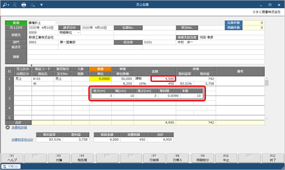Click the 得意先 code field 0009
285x170 pixels.
click(x=43, y=33)
